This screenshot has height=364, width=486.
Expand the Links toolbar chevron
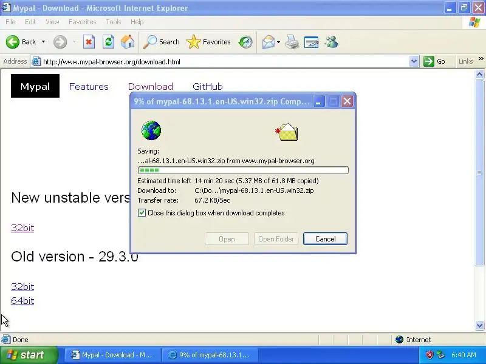pyautogui.click(x=481, y=59)
